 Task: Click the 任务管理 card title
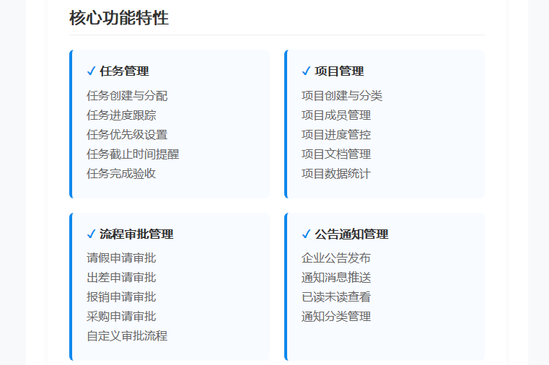pos(124,71)
